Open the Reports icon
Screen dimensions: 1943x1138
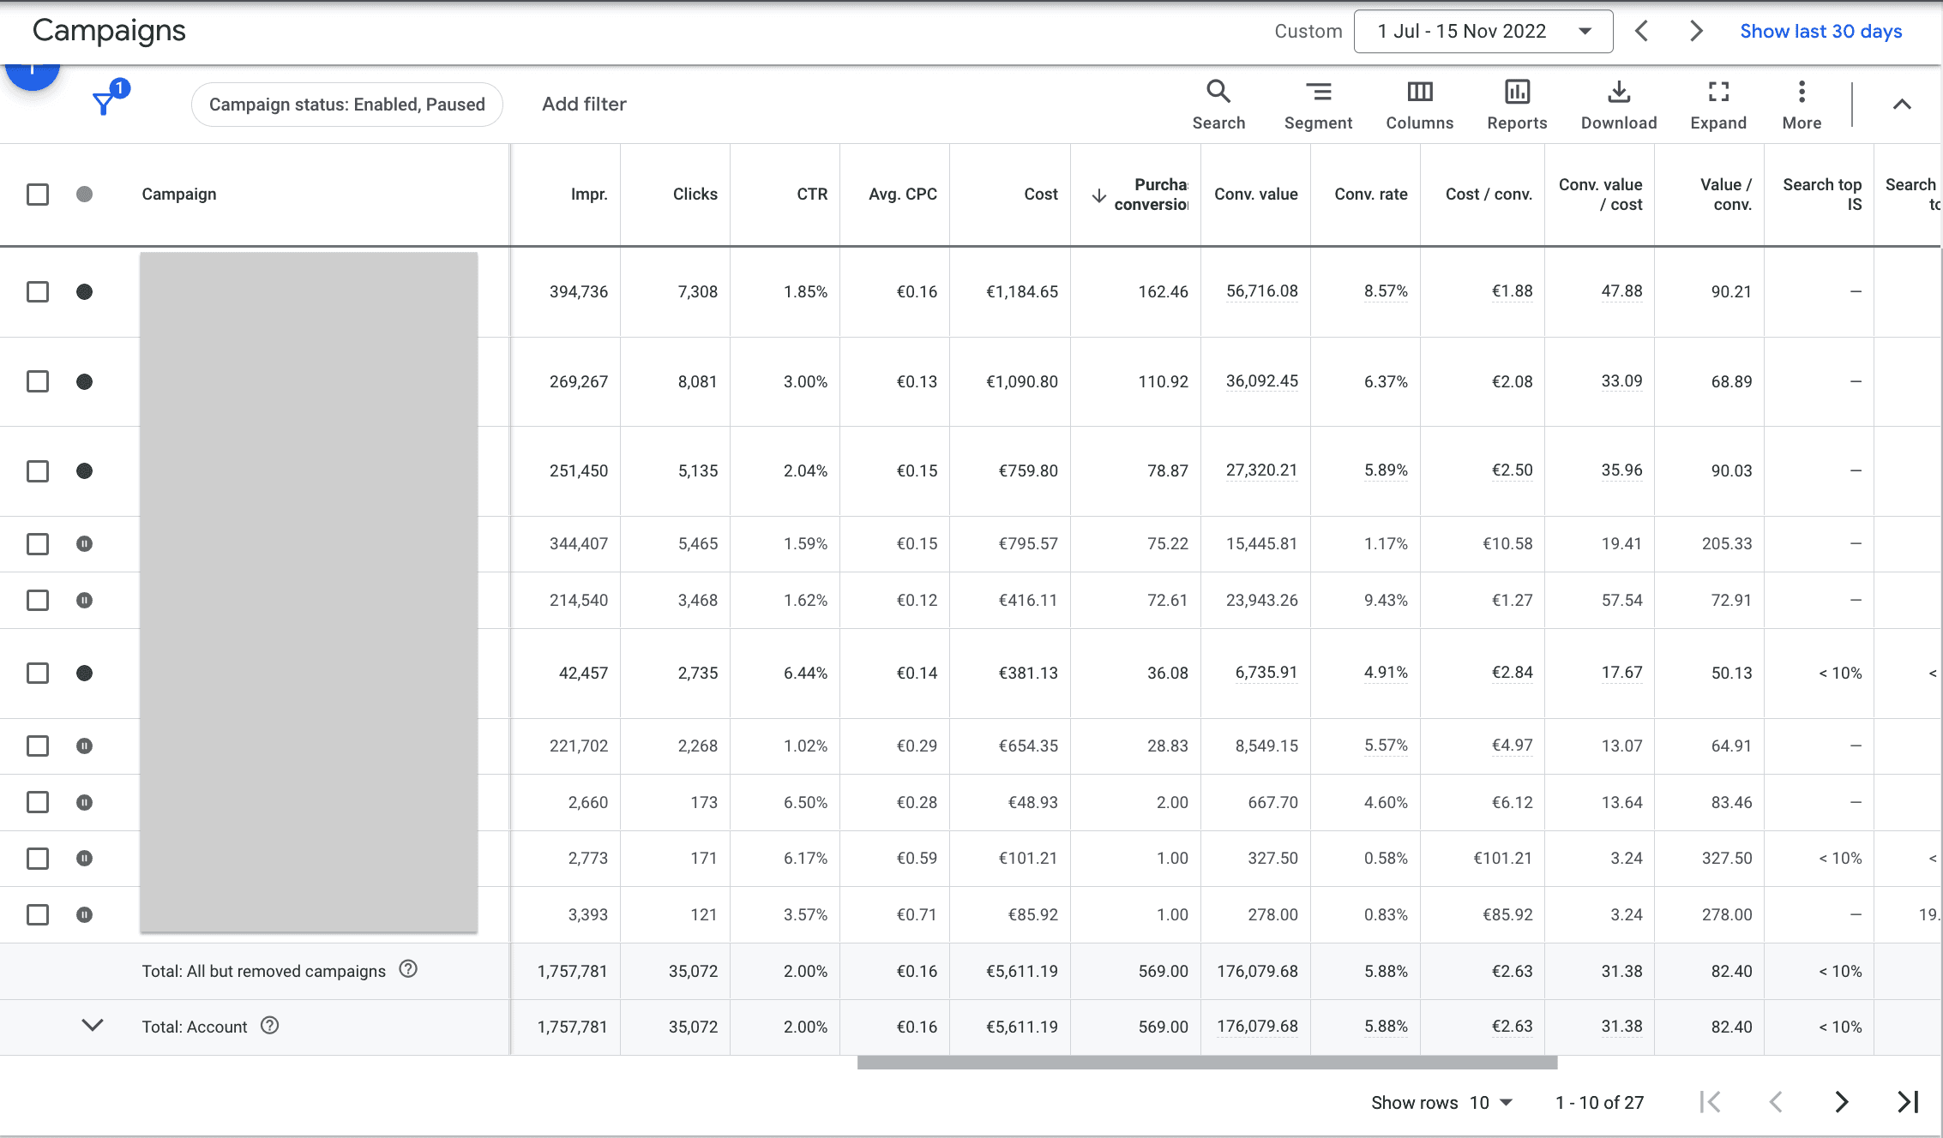pos(1517,105)
